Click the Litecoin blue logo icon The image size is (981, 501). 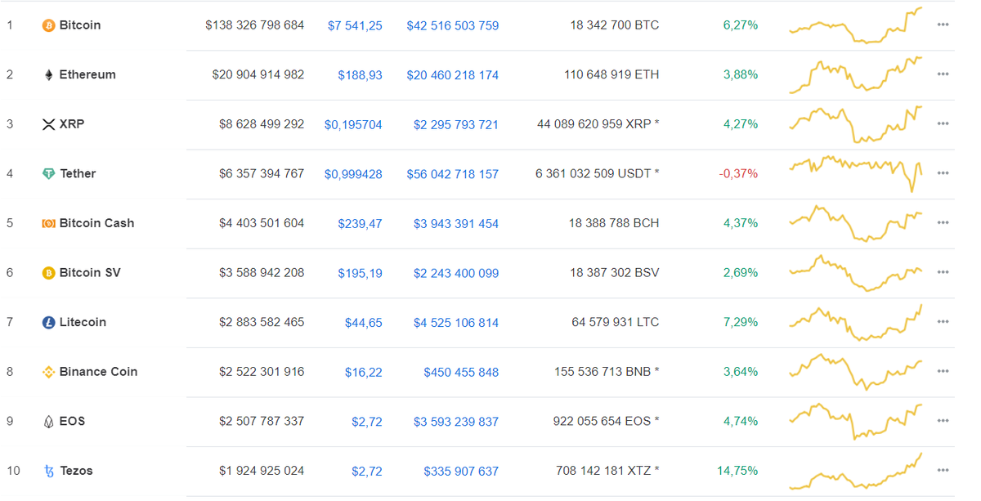point(49,323)
